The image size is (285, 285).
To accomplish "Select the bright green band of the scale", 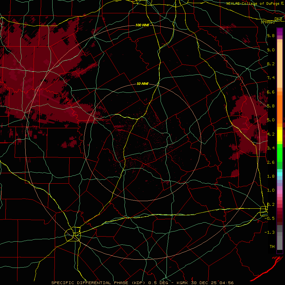I will [x=280, y=153].
